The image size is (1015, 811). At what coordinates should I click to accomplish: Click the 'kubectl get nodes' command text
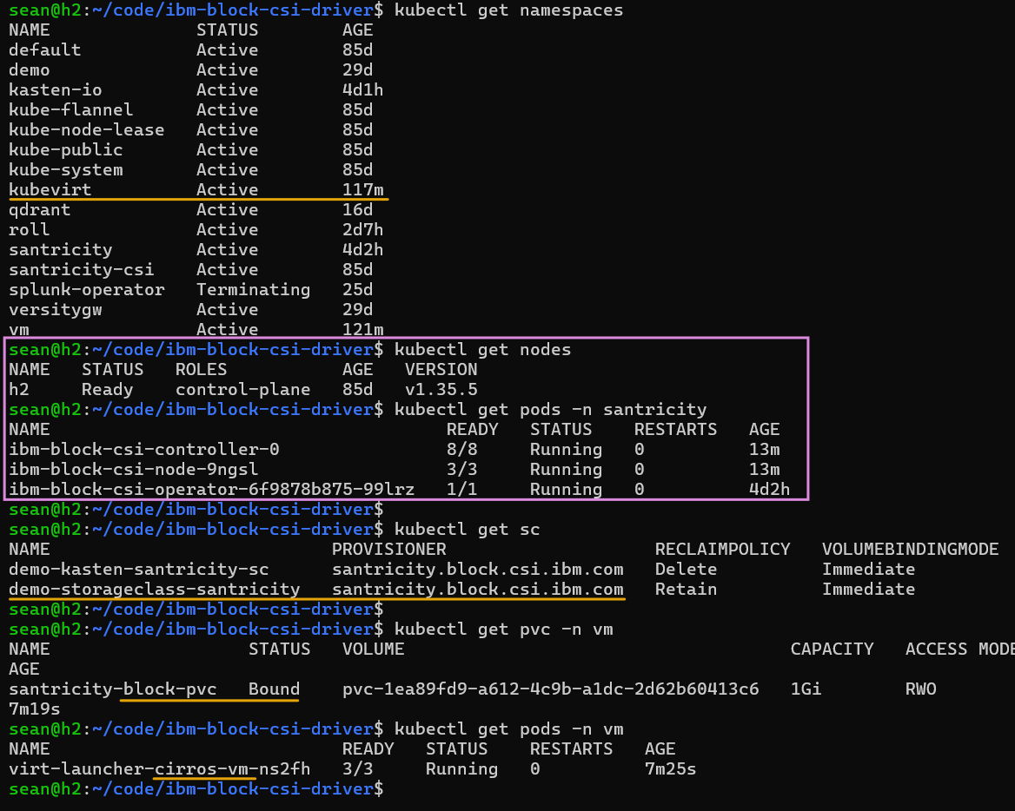(483, 350)
